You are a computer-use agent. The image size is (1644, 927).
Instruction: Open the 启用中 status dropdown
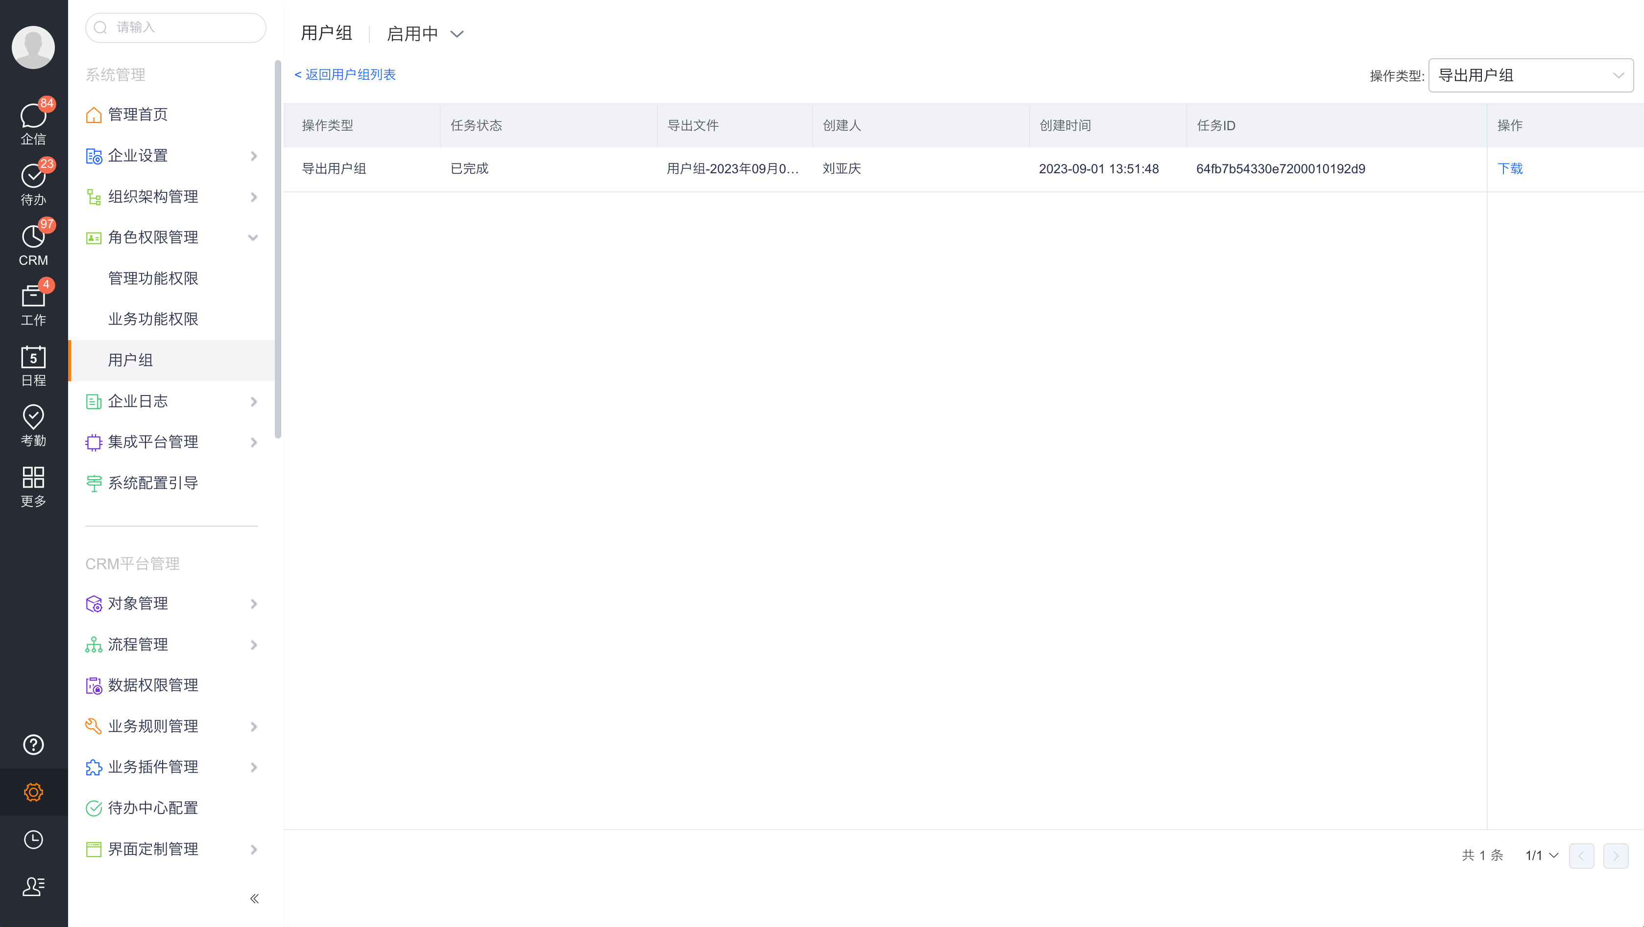tap(425, 34)
